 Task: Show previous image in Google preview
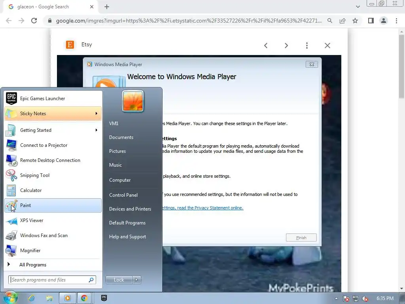coord(266,46)
